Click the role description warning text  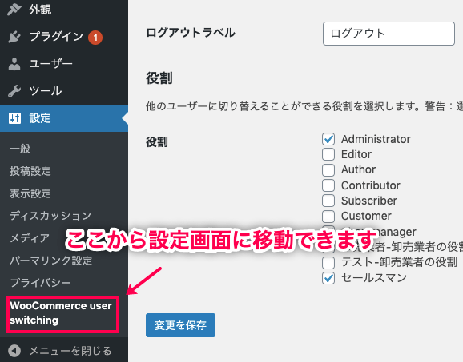[x=304, y=106]
